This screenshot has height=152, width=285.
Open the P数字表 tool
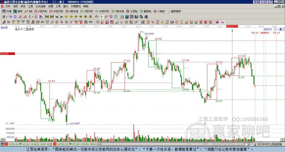point(72,11)
